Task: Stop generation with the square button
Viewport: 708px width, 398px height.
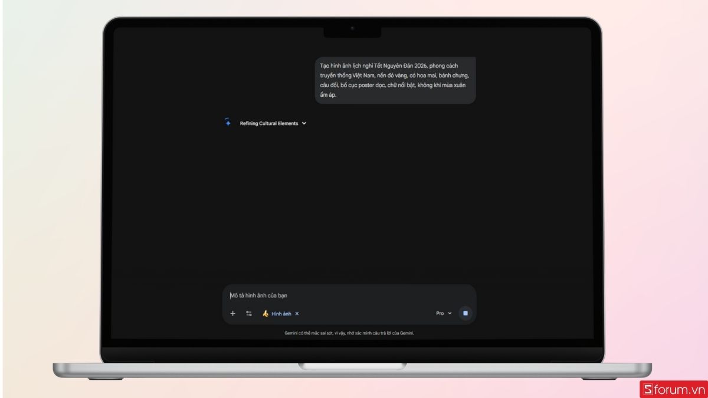Action: click(x=466, y=313)
